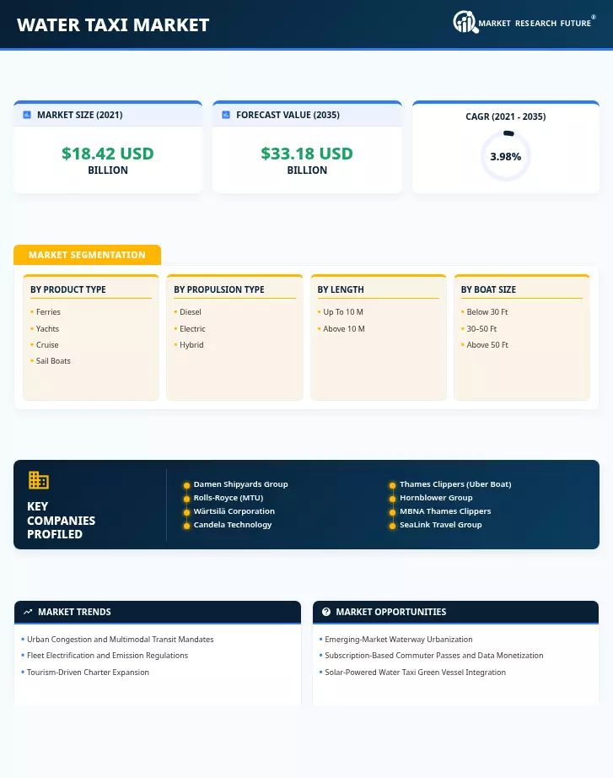Viewport: 613px width, 778px height.
Task: Click Hornblower Group company entry
Action: click(x=436, y=497)
